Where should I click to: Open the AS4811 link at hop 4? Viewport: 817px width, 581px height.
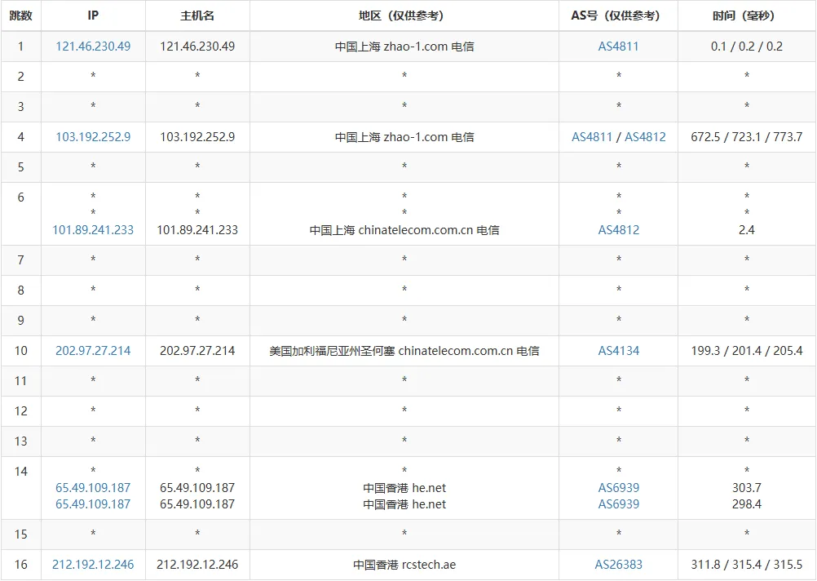click(x=592, y=136)
